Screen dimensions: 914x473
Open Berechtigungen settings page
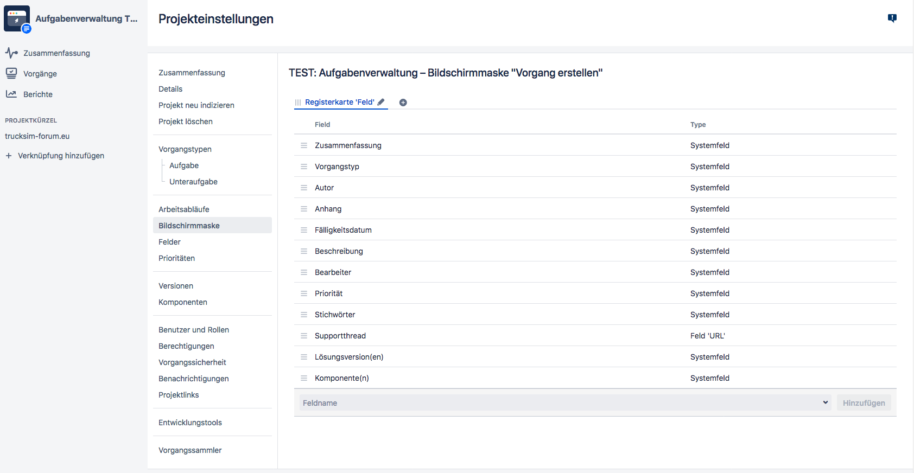186,346
